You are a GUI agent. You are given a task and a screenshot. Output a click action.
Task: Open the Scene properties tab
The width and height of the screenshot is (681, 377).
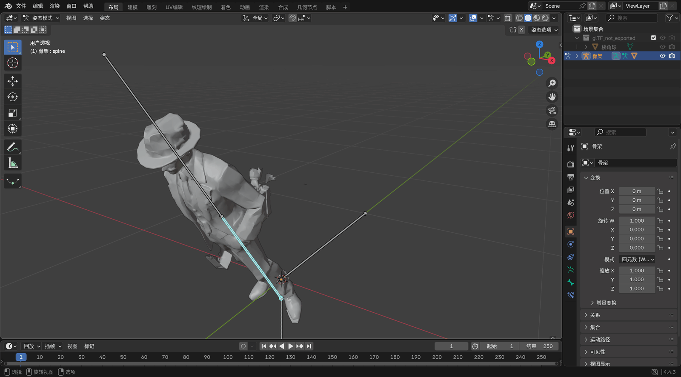click(571, 203)
